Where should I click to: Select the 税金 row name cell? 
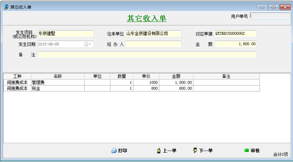point(57,89)
